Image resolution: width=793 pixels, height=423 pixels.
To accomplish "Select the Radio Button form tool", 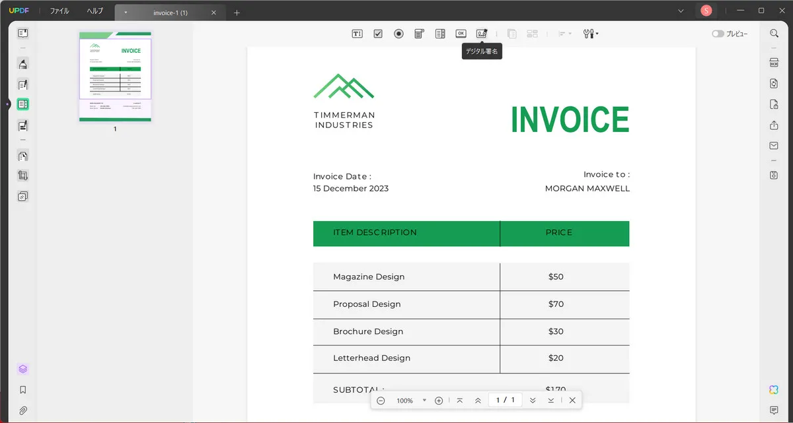I will (398, 34).
